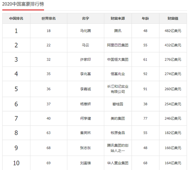Click world rank 69 cell

tap(48, 163)
